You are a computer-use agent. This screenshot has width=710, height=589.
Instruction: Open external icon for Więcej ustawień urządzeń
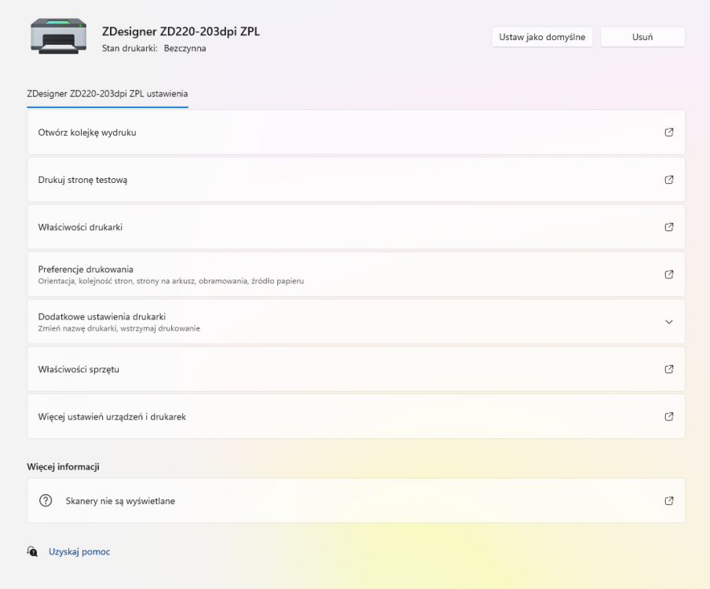tap(669, 416)
